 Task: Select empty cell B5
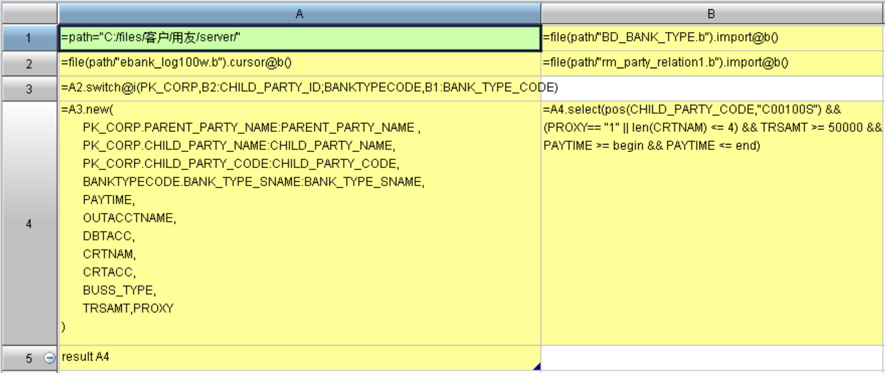(x=713, y=358)
